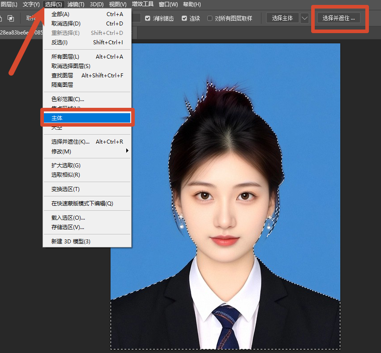Choose 在快速蒙版模式下编辑(Q)
The height and width of the screenshot is (353, 381).
point(87,204)
